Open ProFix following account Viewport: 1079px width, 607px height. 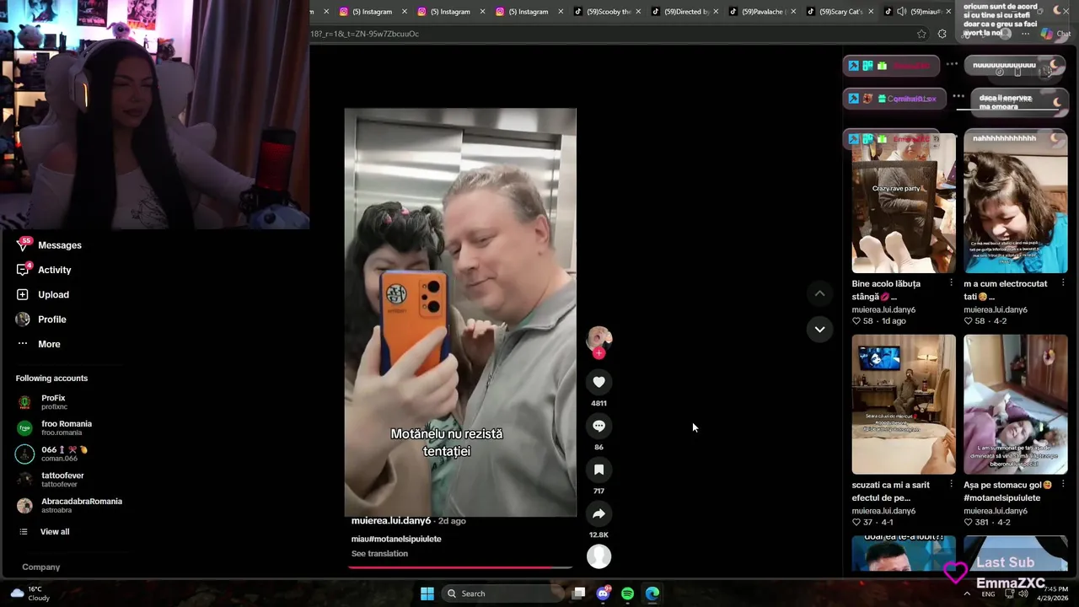tap(40, 402)
